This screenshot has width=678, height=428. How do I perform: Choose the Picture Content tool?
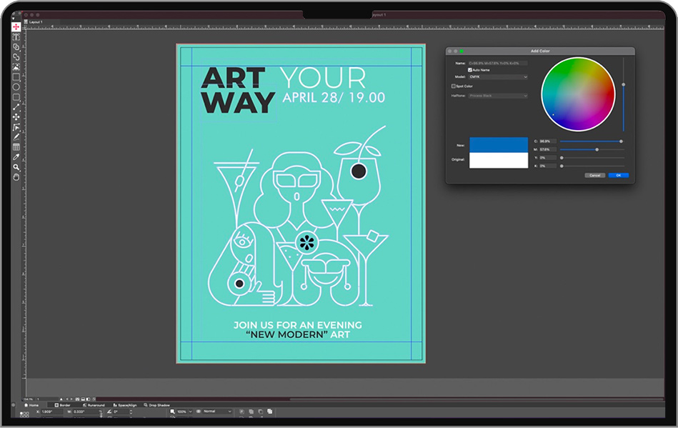(x=16, y=66)
